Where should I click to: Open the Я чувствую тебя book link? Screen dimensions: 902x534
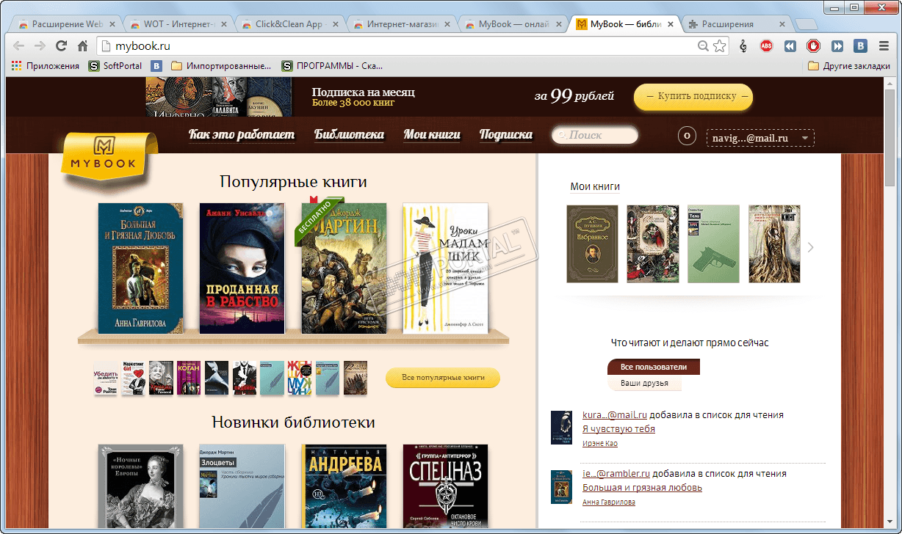[618, 429]
